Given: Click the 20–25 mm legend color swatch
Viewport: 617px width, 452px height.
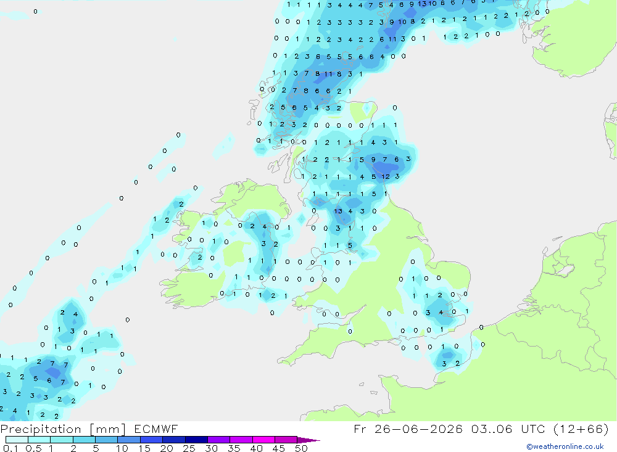Looking at the screenshot, I should pyautogui.click(x=174, y=440).
